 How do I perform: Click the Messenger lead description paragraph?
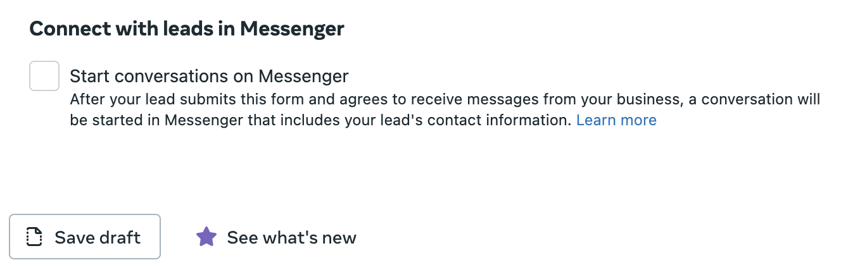point(445,110)
